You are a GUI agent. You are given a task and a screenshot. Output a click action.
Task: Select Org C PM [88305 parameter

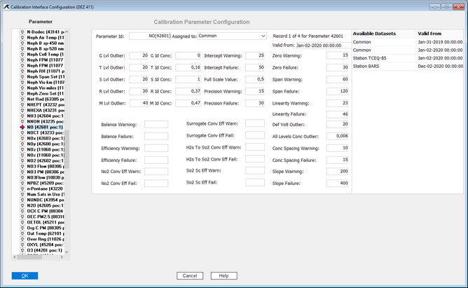[46, 228]
